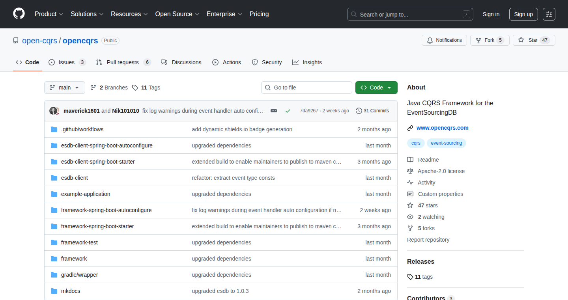Select the Code tab

pyautogui.click(x=28, y=62)
